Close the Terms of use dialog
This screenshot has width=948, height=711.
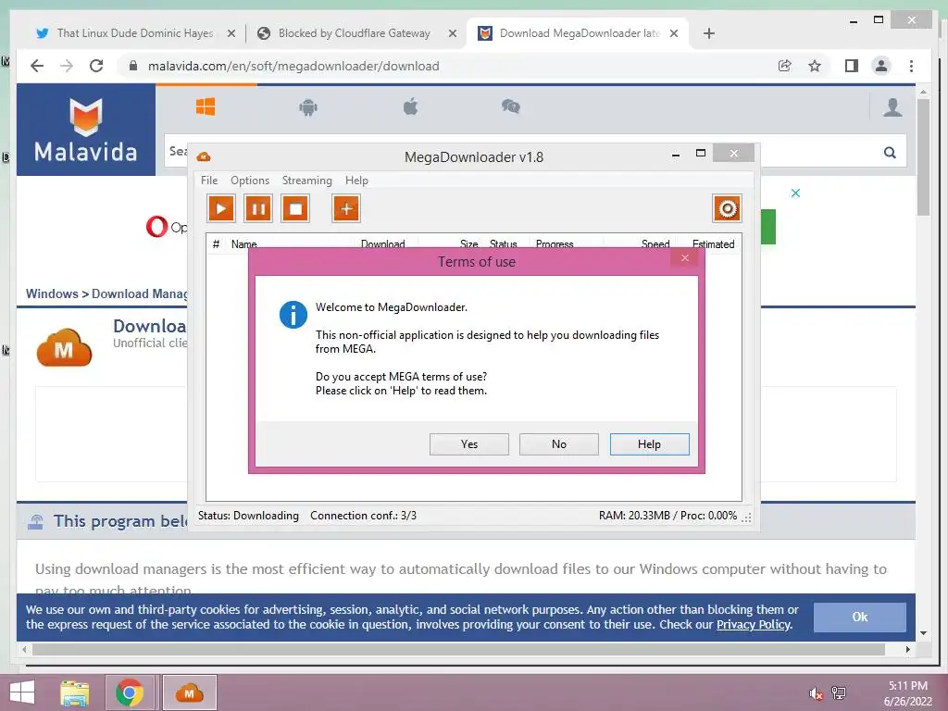(x=684, y=258)
